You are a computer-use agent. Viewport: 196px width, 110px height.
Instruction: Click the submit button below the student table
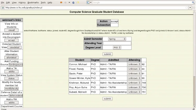(x=107, y=99)
